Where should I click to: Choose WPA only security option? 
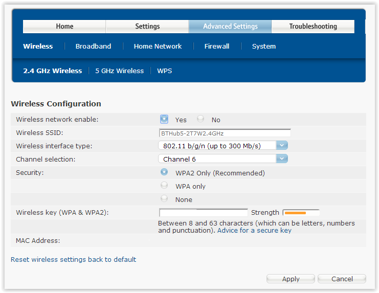coord(164,185)
